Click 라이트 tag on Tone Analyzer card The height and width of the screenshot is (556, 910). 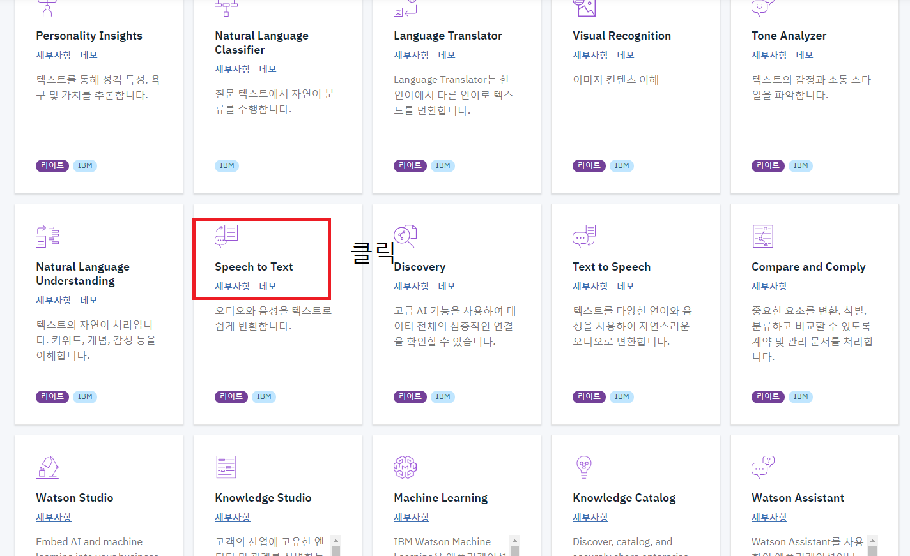tap(768, 166)
